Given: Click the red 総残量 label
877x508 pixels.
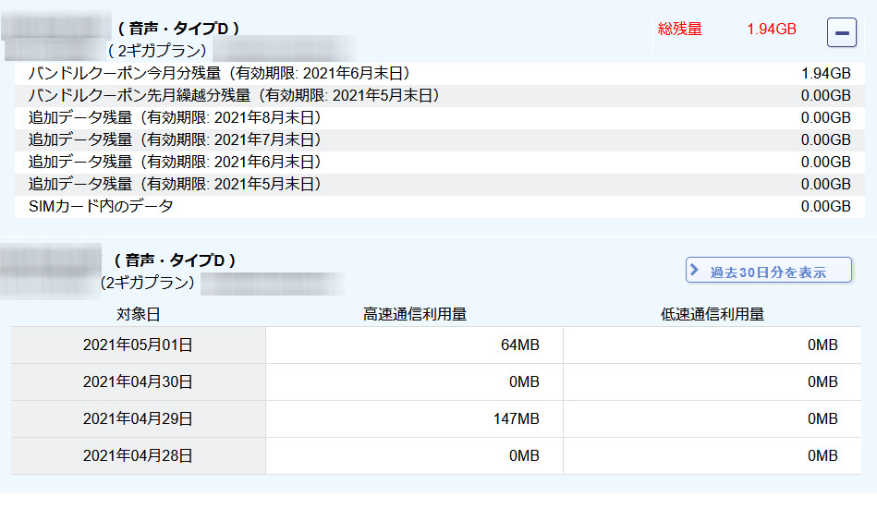Looking at the screenshot, I should pos(679,29).
